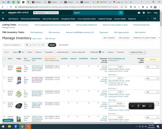Open Zoom from the taskbar
The width and height of the screenshot is (162, 129).
coord(16,126)
